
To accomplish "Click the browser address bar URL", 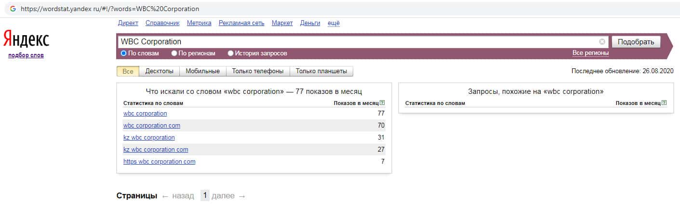I will tap(110, 9).
